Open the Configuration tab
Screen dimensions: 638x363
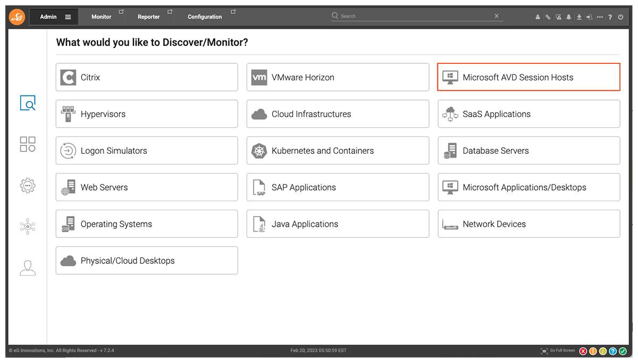tap(205, 17)
